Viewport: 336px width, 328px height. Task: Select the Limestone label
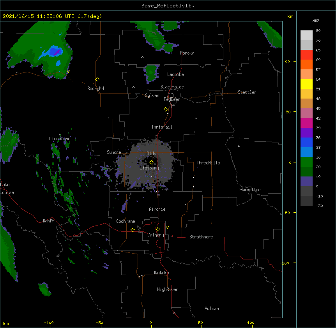tap(60, 139)
